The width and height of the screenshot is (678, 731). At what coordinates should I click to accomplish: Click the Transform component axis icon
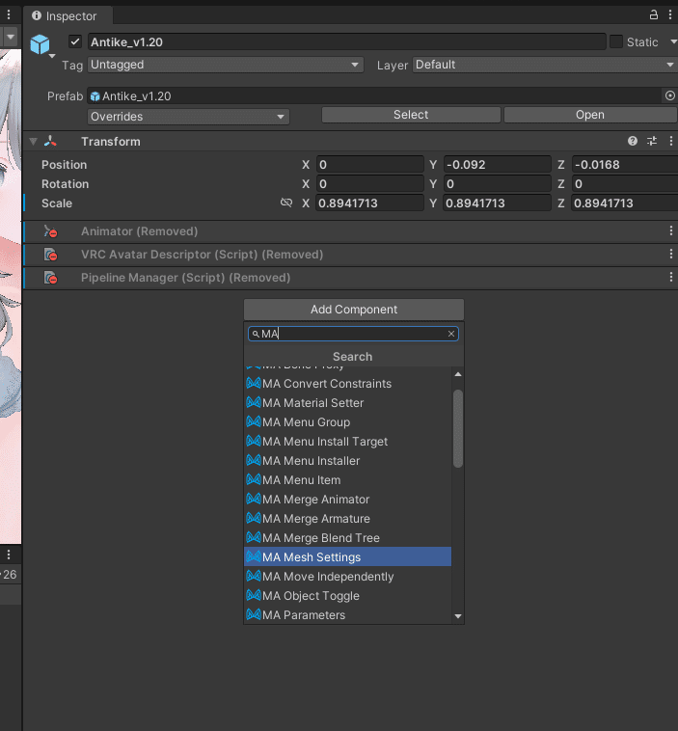(50, 141)
